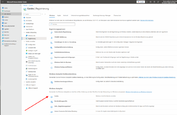Switch to the Apple tab
Screen dimensions: 177x115
pos(59,15)
